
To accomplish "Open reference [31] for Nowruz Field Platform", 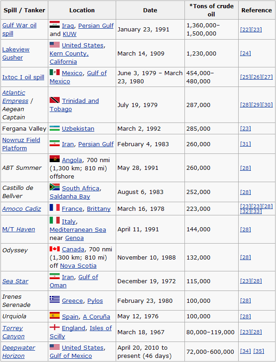I will [245, 144].
